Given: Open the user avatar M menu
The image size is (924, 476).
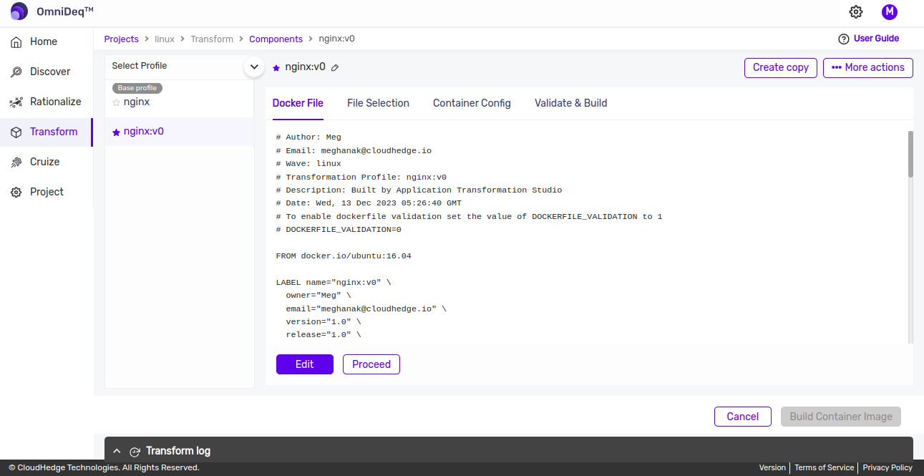Looking at the screenshot, I should tap(889, 11).
